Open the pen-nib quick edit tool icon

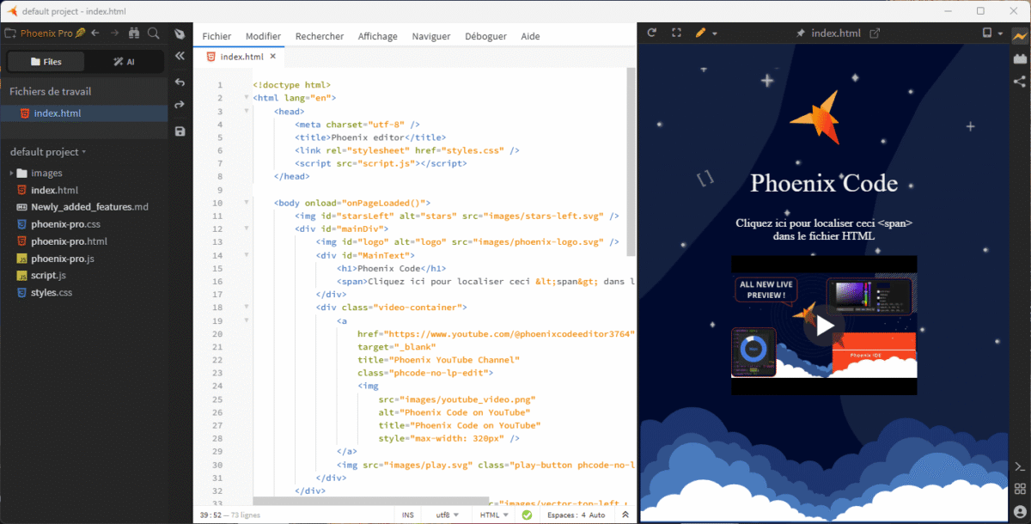[x=180, y=34]
